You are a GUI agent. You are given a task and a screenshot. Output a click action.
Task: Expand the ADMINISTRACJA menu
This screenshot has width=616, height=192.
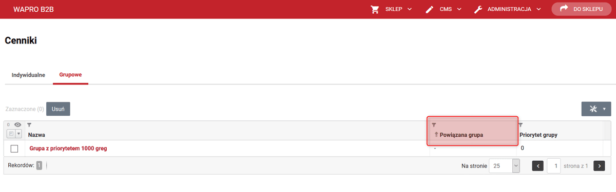[507, 9]
